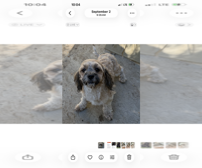Tap the 10:04 clock in status bar
202x168 pixels.
[76, 5]
